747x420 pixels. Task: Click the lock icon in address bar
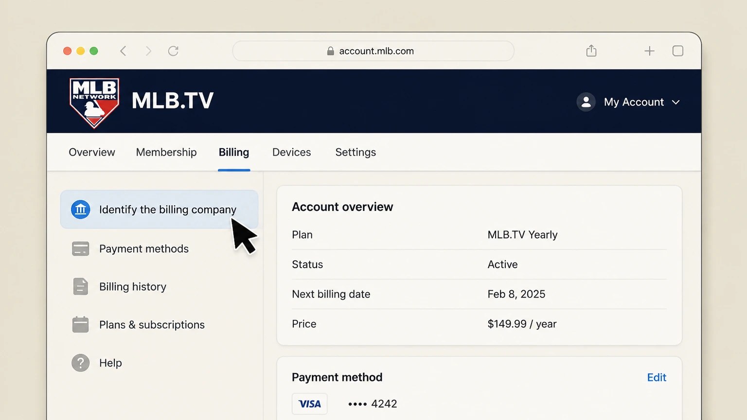[x=331, y=51]
